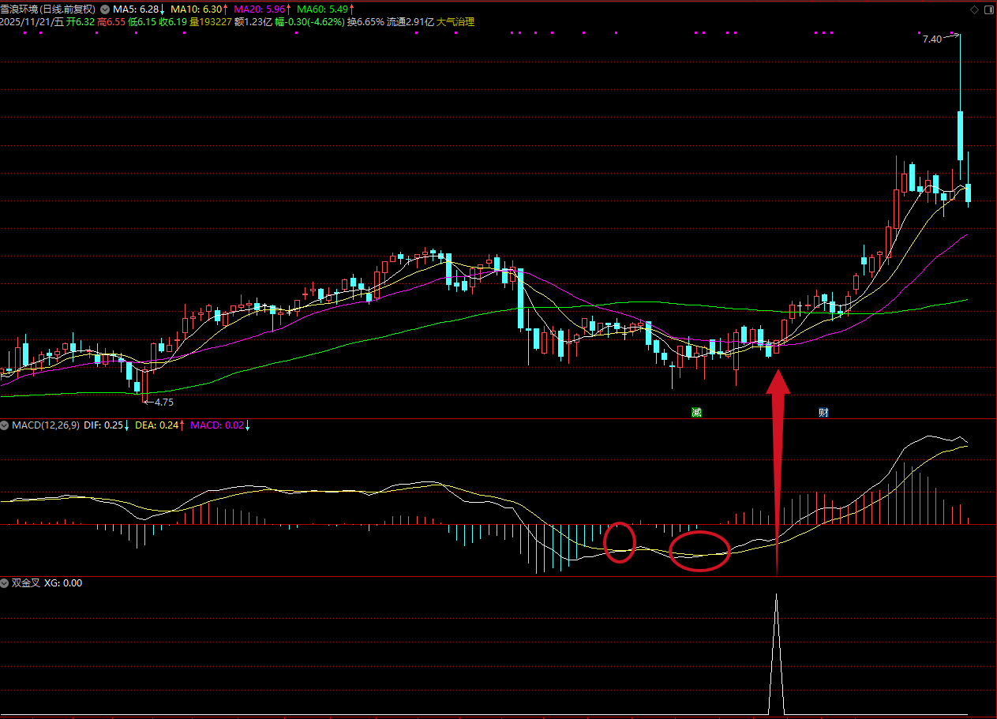This screenshot has width=997, height=719.
Task: Click the 7.40 high price marker
Action: pos(931,39)
